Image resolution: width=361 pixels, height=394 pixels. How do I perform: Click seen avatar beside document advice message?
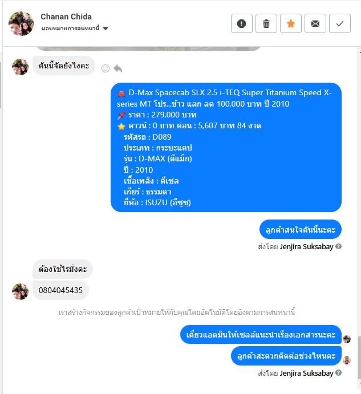[x=347, y=339]
